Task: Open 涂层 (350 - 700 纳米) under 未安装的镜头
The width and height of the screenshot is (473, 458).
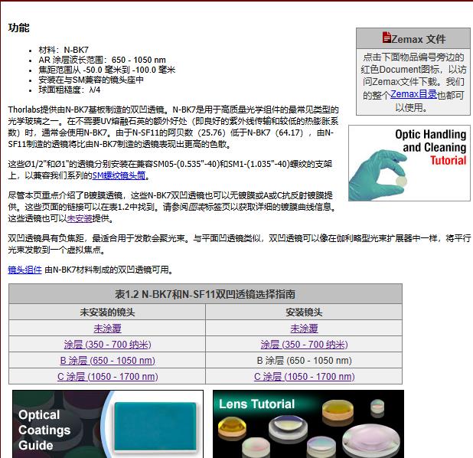Action: [x=108, y=344]
